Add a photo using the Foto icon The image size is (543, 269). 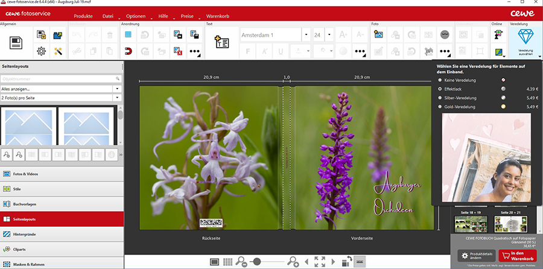(x=379, y=35)
